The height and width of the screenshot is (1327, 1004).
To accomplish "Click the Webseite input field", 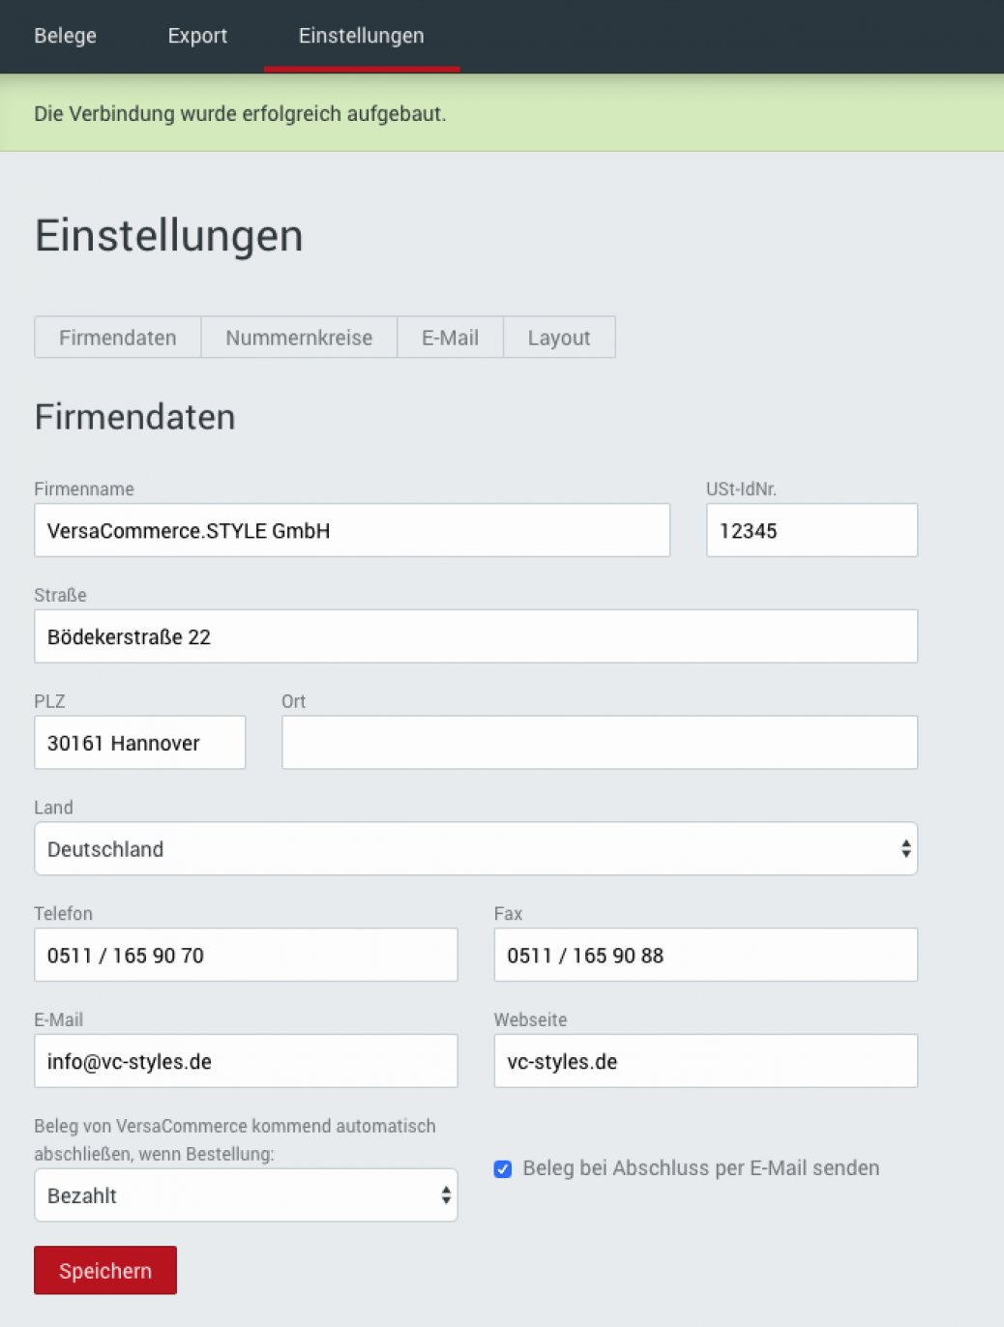I will [705, 1061].
